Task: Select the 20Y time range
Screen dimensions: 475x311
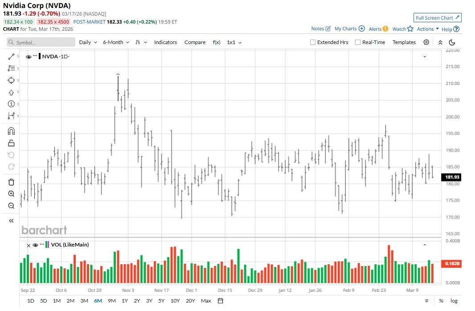Action: [x=190, y=301]
